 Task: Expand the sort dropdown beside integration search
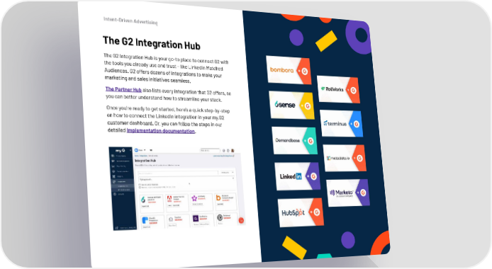pyautogui.click(x=227, y=173)
